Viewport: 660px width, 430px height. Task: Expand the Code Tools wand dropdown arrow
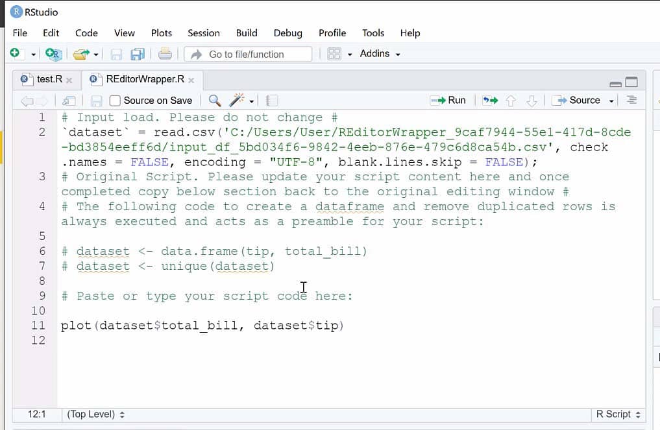pyautogui.click(x=252, y=101)
